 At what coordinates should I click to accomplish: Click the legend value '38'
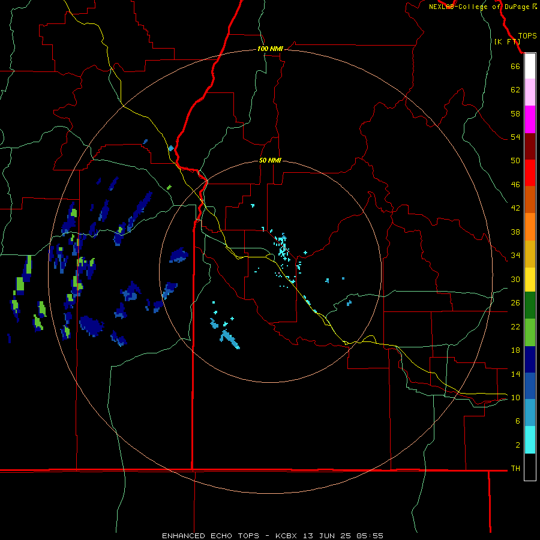[515, 232]
